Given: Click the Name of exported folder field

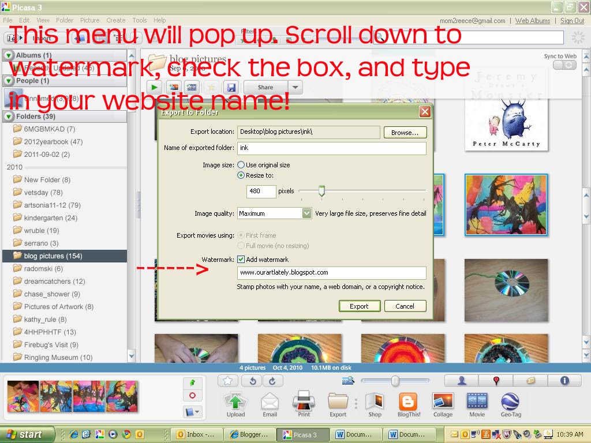Looking at the screenshot, I should click(332, 148).
